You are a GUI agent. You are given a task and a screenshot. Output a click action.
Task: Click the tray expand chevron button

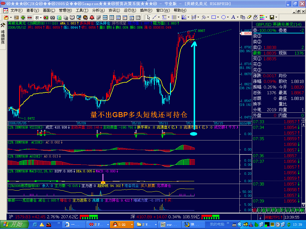(240, 225)
